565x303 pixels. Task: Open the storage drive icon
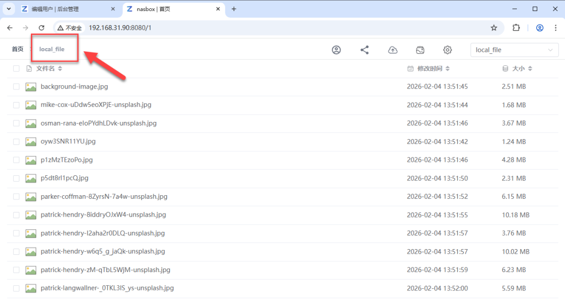[420, 50]
